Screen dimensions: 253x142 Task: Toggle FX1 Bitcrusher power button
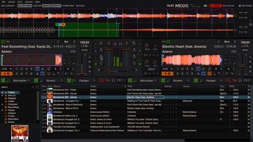tap(3, 80)
